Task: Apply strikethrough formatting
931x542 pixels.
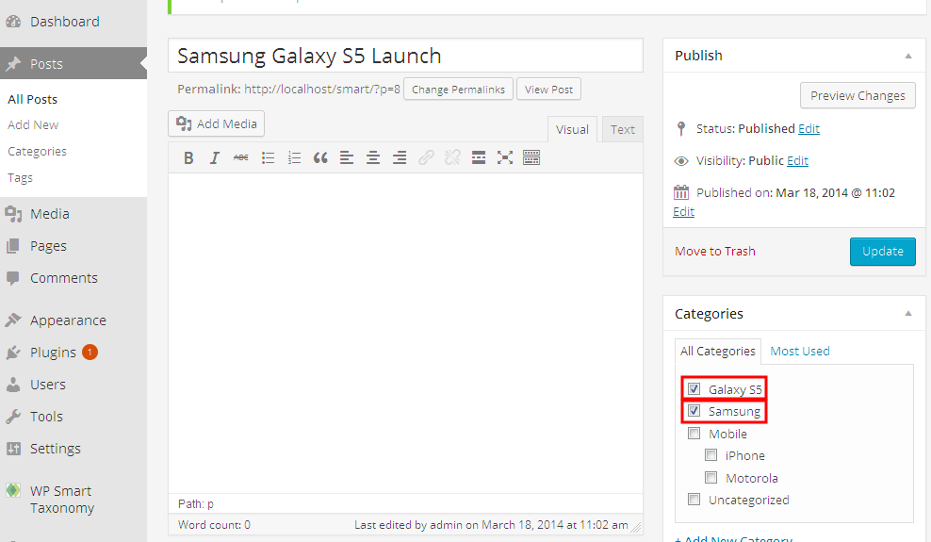Action: tap(240, 158)
